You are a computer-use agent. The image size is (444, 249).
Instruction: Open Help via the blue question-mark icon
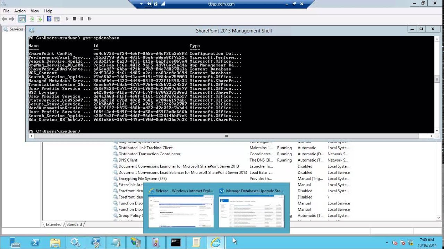(49, 19)
